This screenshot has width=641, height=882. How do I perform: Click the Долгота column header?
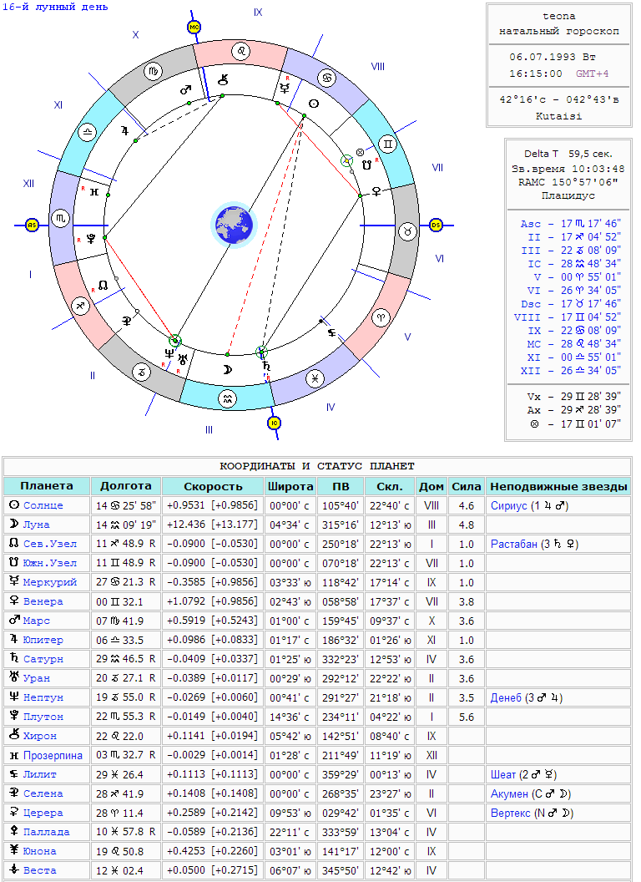(126, 486)
